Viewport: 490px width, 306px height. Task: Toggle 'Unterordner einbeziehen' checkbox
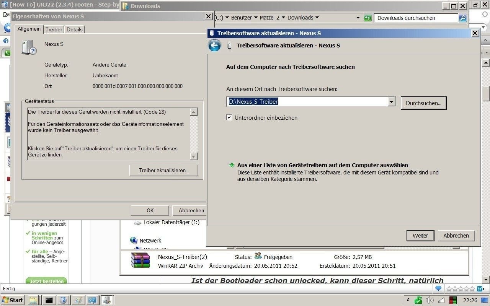(x=229, y=117)
